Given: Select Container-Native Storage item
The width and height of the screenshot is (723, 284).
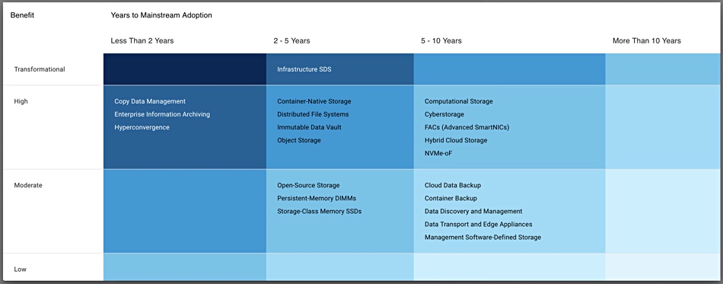Looking at the screenshot, I should pos(314,101).
